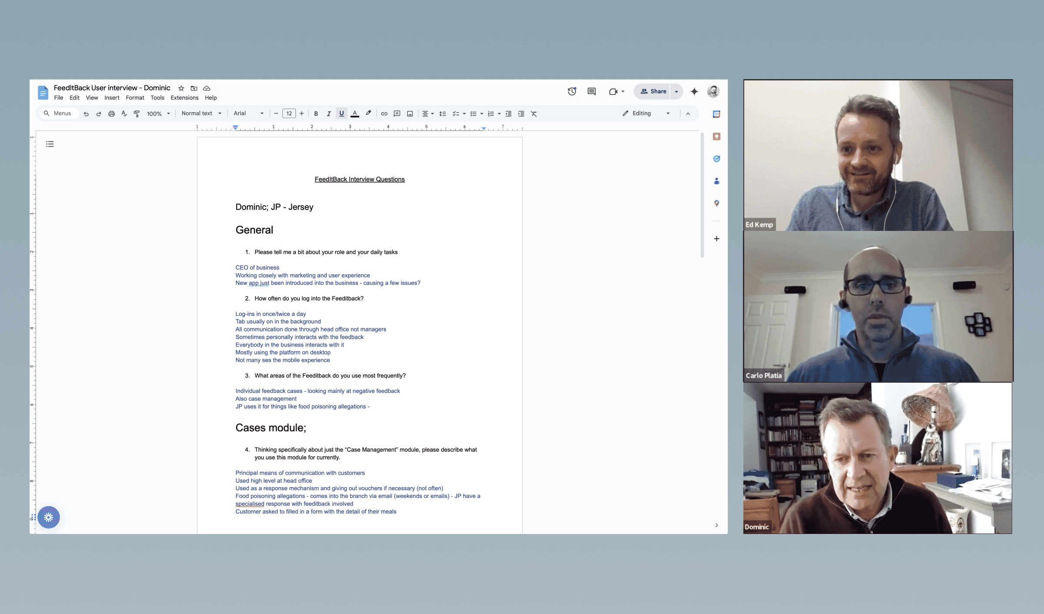Toggle italic formatting
The image size is (1044, 614).
[329, 113]
